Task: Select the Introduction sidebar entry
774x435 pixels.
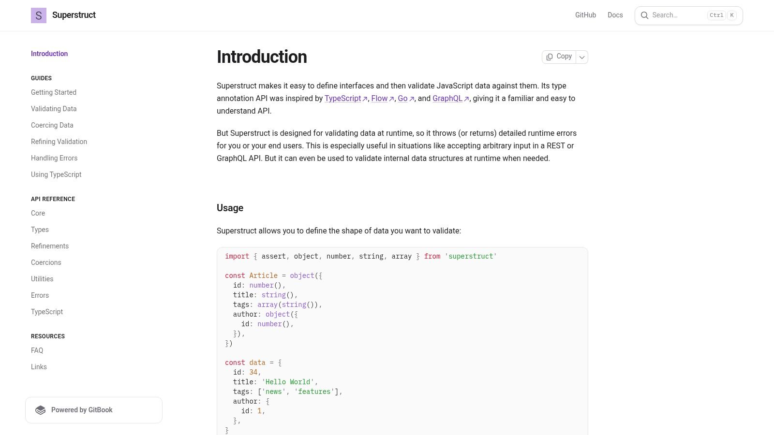Action: (x=49, y=54)
